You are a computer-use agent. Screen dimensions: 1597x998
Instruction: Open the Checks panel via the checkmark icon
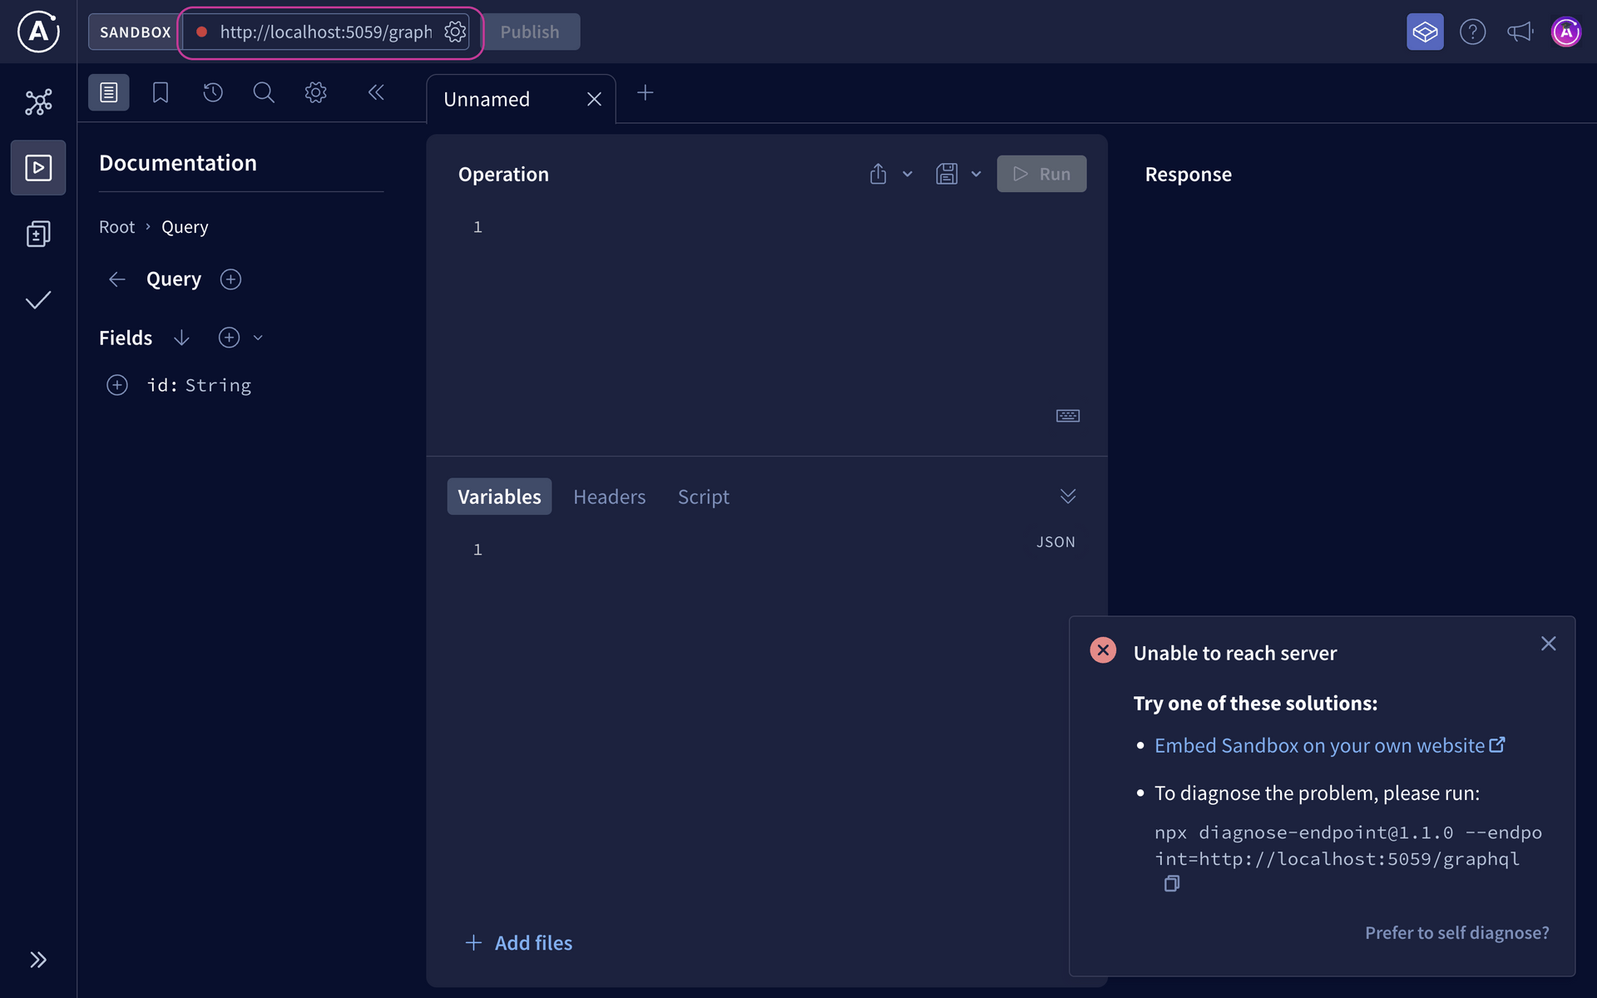(x=37, y=300)
